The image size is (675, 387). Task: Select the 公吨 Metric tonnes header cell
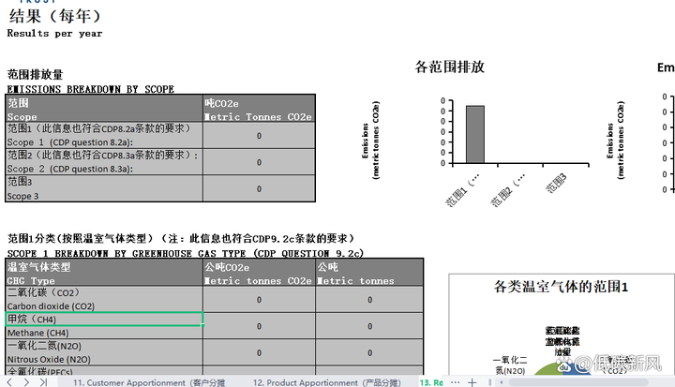[369, 273]
